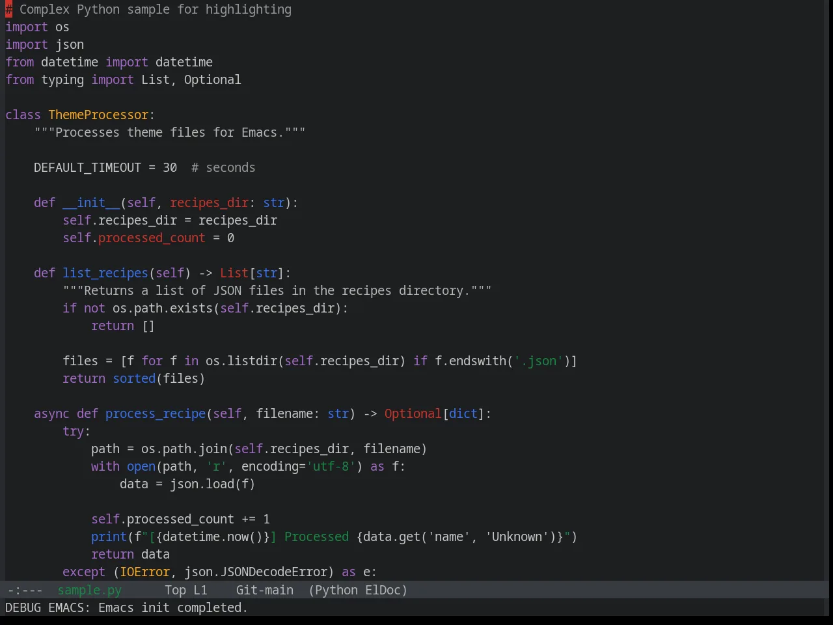833x625 pixels.
Task: Click the process_recipe function name
Action: click(156, 414)
